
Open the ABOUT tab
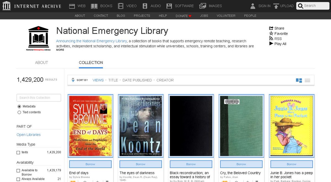pos(42,62)
